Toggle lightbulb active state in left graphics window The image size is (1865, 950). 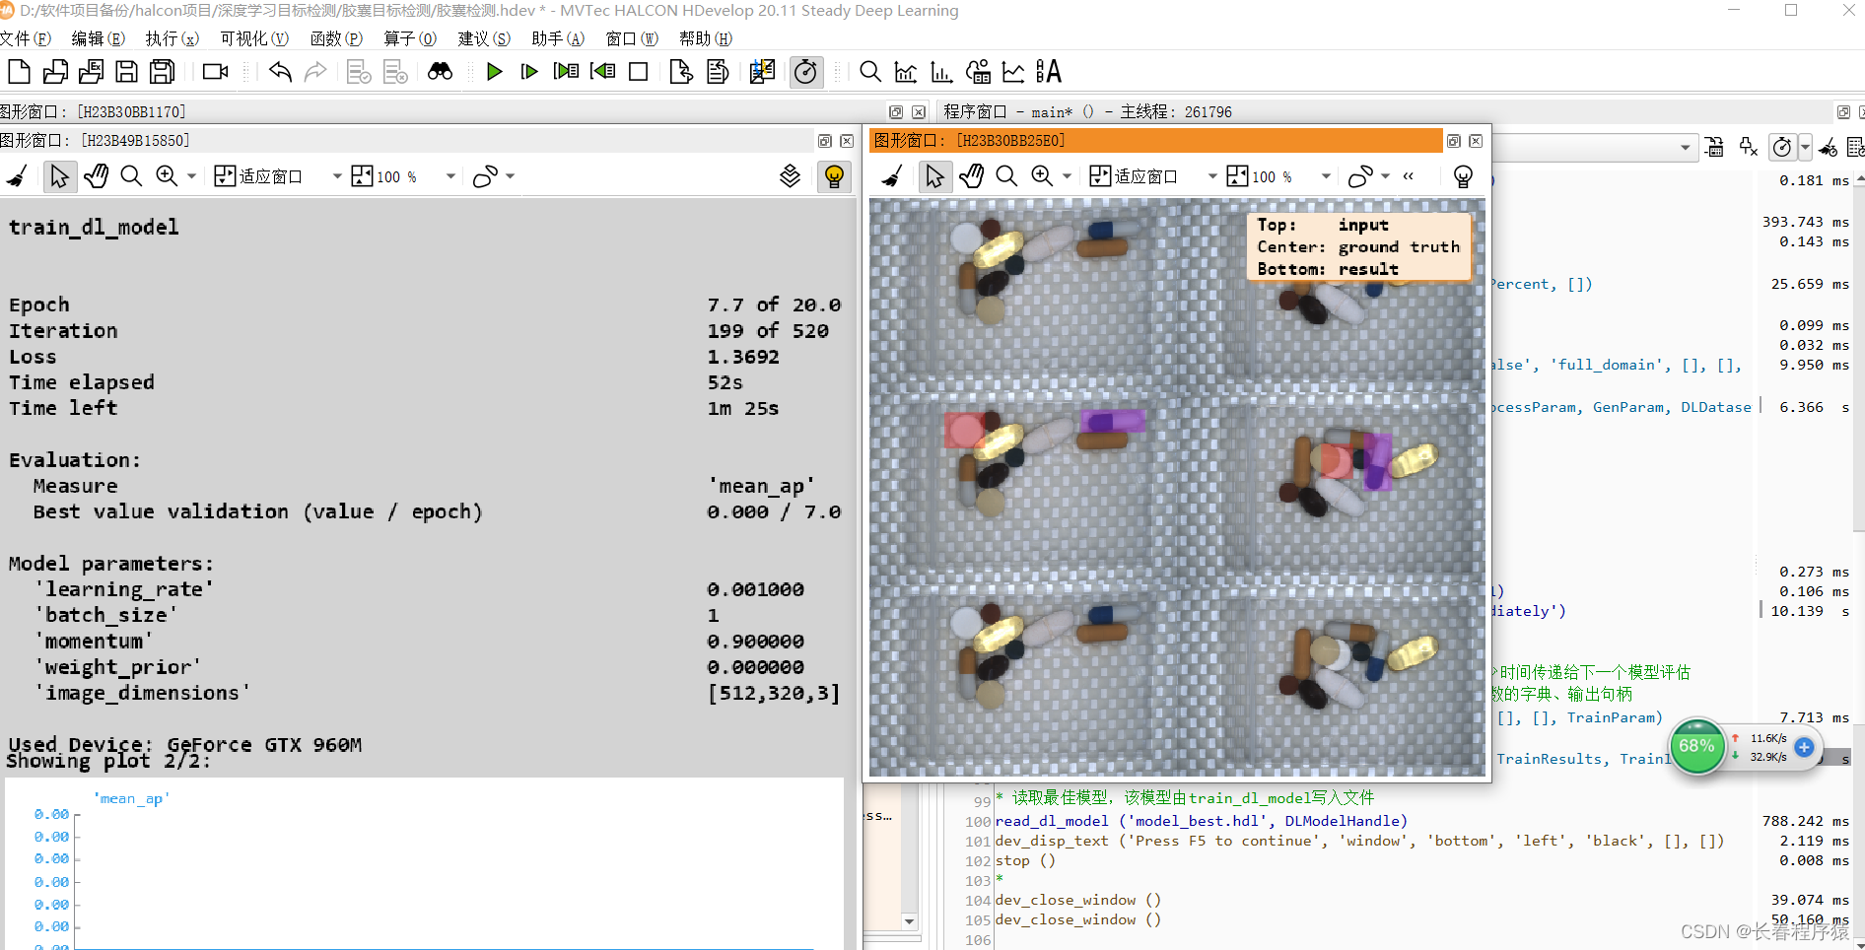point(834,176)
